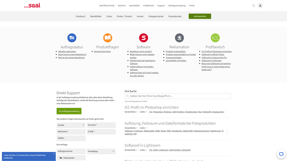Open the Produkttyp dropdown
Viewport: 287px width, 161px height.
pyautogui.click(x=101, y=151)
